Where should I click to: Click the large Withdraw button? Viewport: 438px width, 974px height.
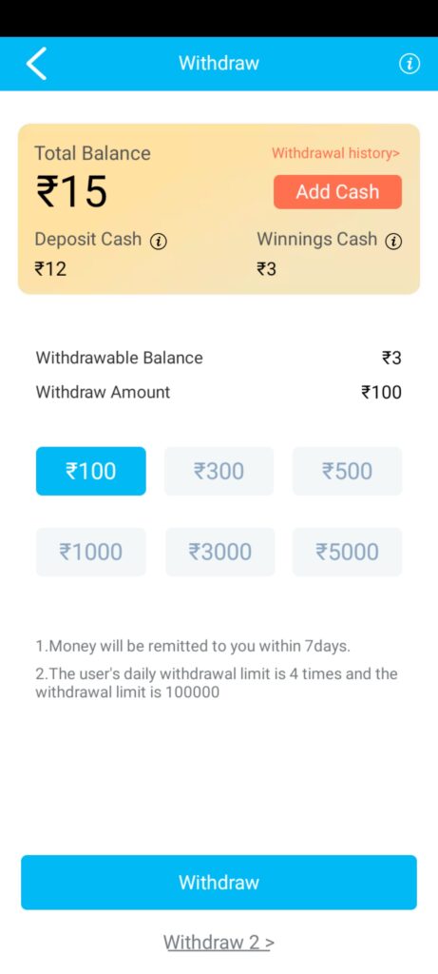(x=219, y=882)
